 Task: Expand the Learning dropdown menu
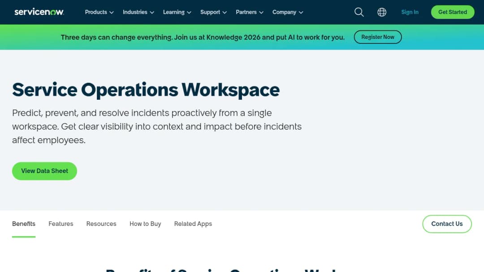point(177,12)
